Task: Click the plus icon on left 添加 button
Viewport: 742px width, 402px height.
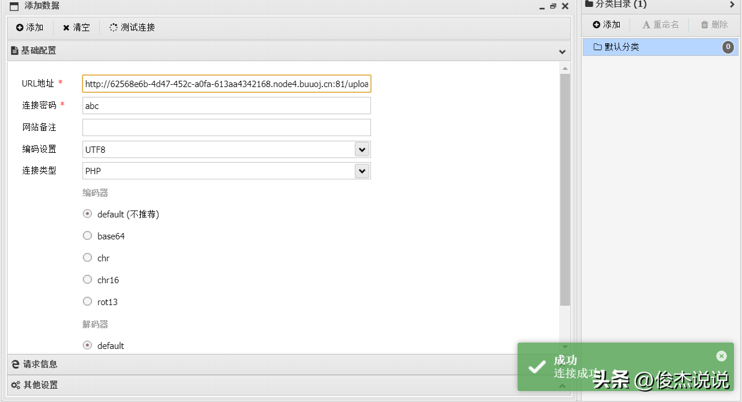Action: click(x=20, y=27)
